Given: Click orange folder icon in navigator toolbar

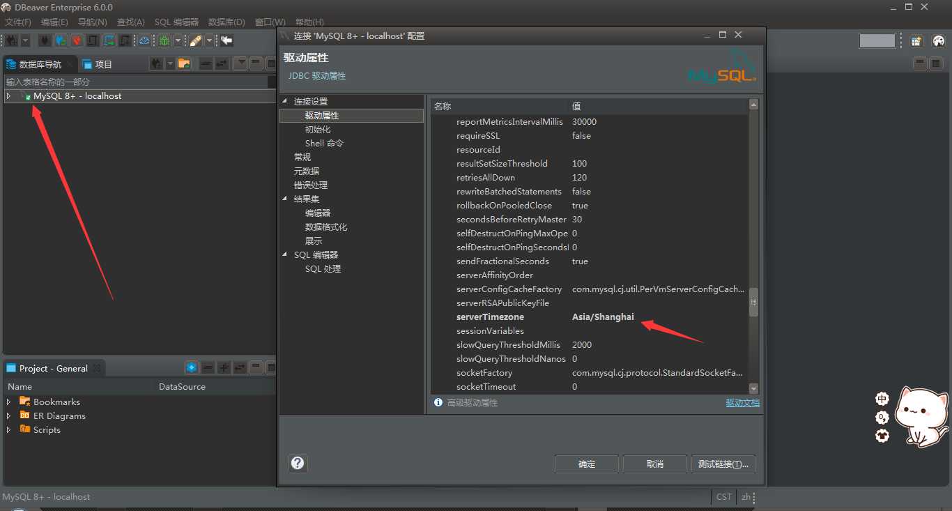Looking at the screenshot, I should coord(184,63).
